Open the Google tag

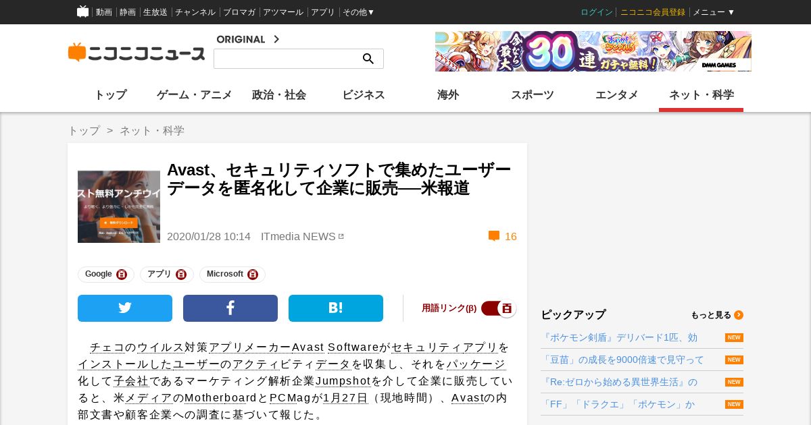99,274
